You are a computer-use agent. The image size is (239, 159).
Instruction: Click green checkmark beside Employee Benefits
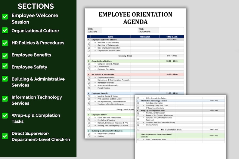tap(5, 56)
